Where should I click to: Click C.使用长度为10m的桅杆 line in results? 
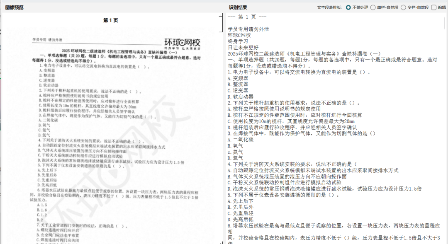point(291,121)
